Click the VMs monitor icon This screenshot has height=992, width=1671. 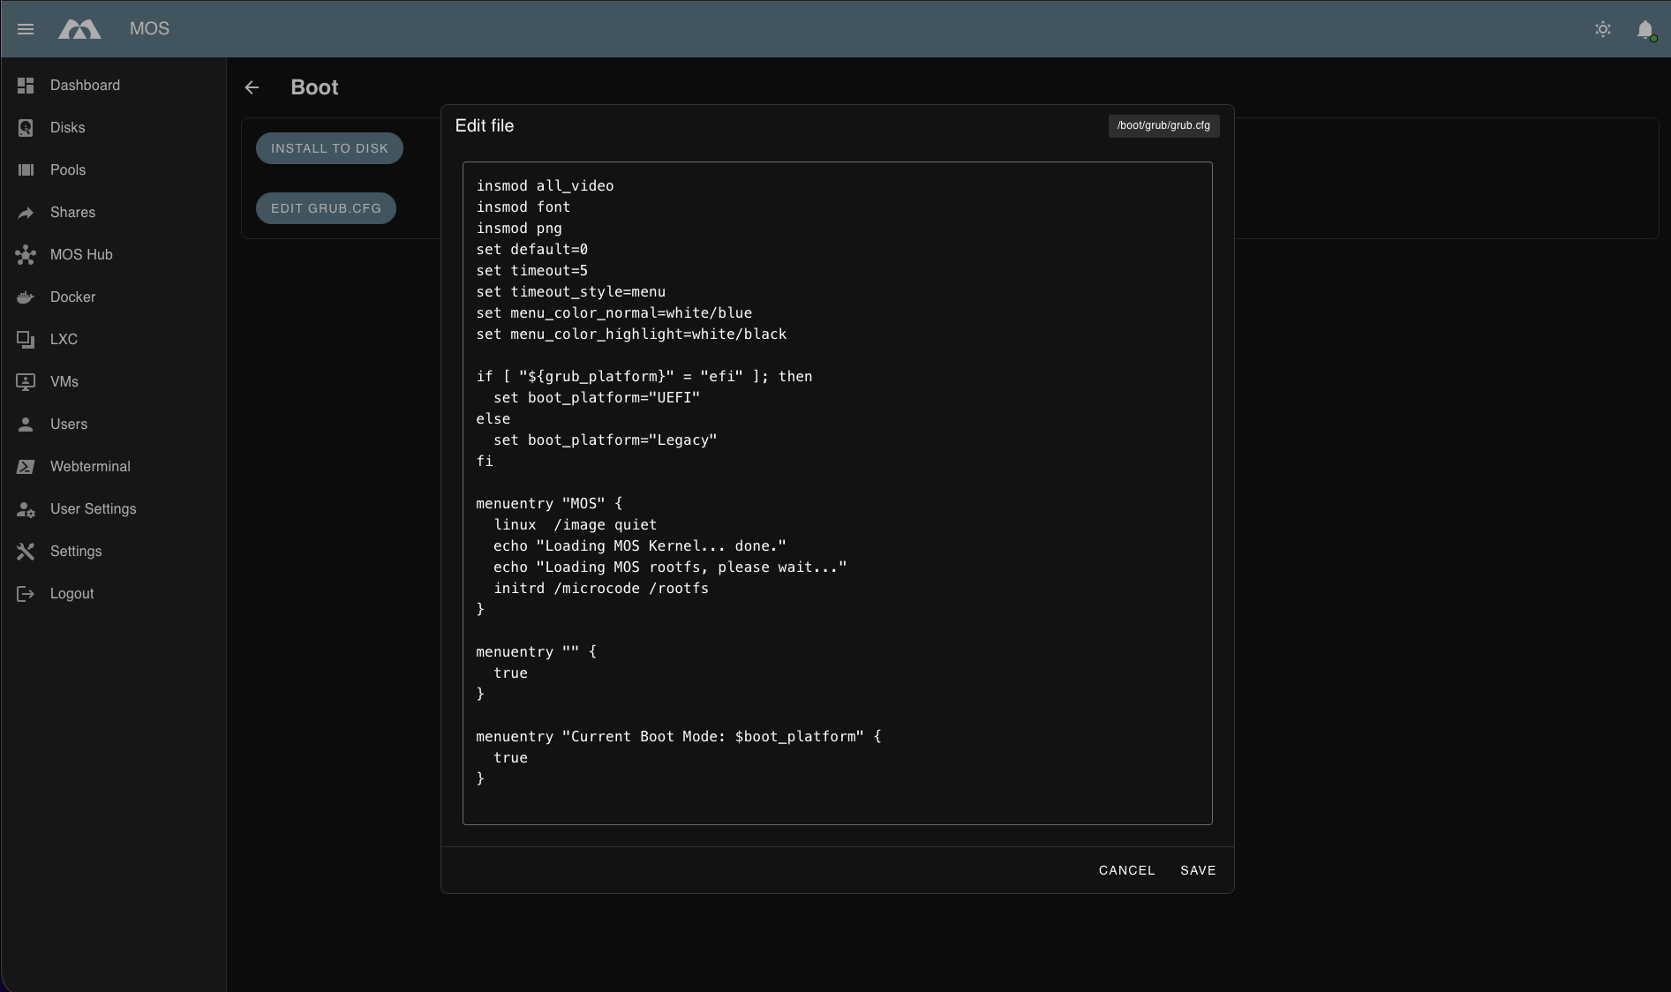[26, 382]
